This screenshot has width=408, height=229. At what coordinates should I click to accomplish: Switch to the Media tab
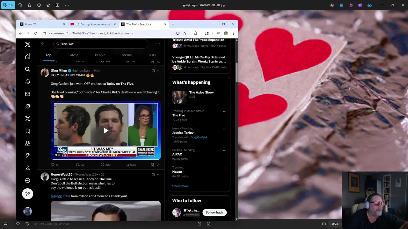pyautogui.click(x=127, y=55)
